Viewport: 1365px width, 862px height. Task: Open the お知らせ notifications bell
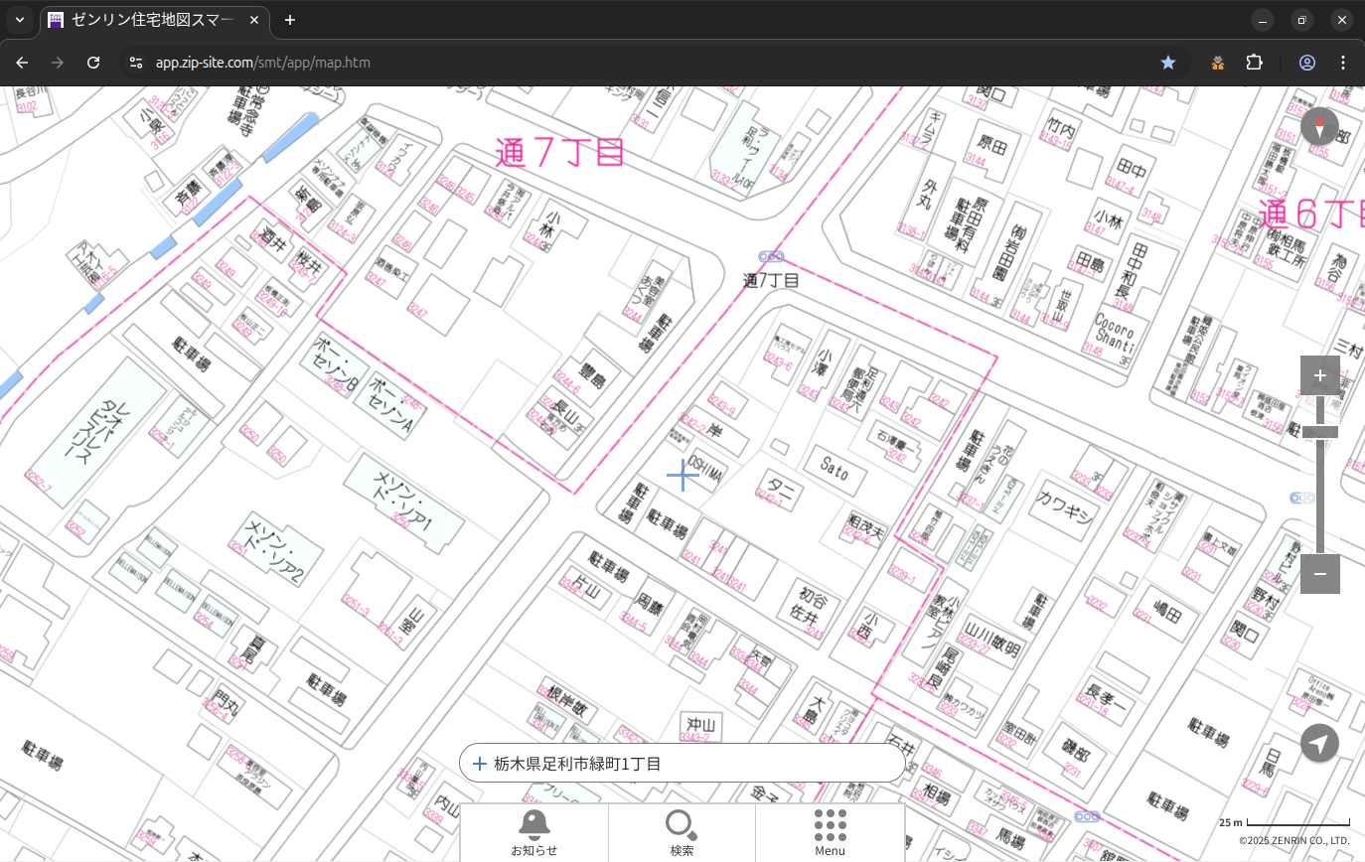tap(533, 832)
